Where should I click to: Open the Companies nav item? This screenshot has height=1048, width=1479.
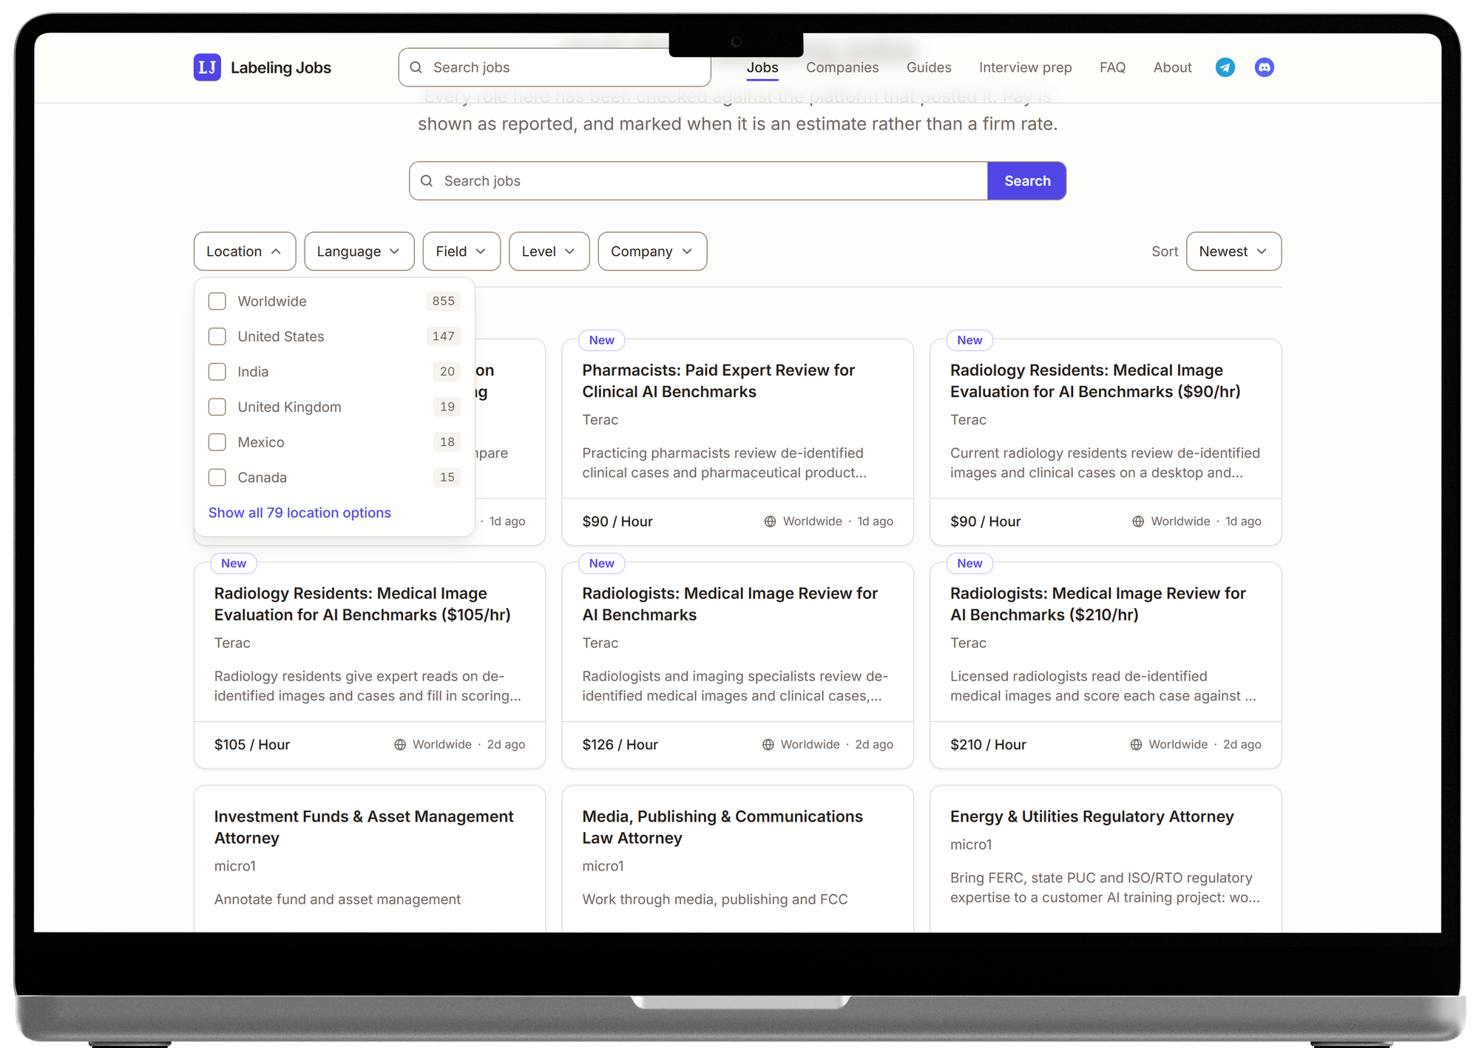coord(842,67)
